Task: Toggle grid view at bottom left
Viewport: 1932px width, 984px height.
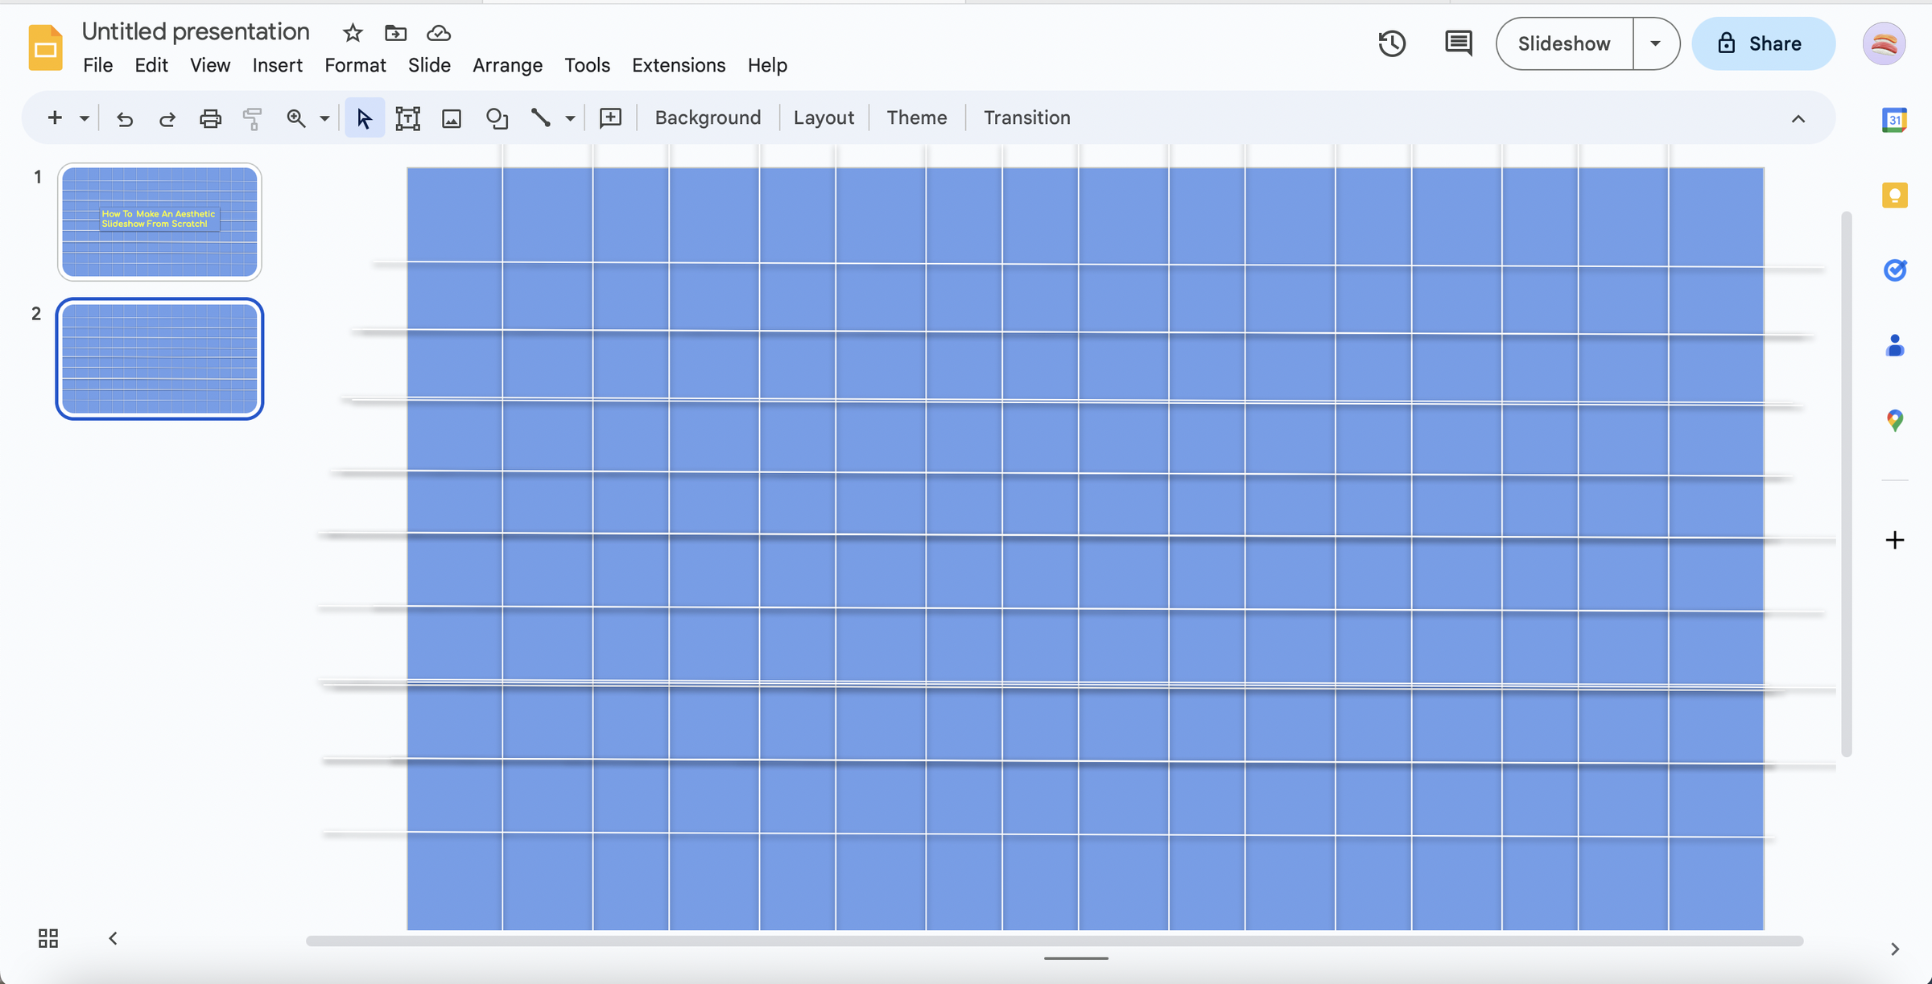Action: click(48, 938)
